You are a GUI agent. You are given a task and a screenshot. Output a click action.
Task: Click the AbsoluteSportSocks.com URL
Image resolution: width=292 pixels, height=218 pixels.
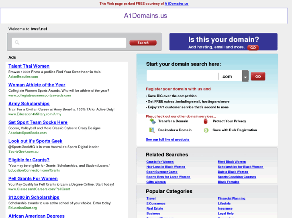(27, 133)
